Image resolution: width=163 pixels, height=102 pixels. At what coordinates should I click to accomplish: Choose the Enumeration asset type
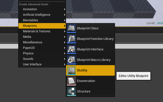click(x=90, y=81)
